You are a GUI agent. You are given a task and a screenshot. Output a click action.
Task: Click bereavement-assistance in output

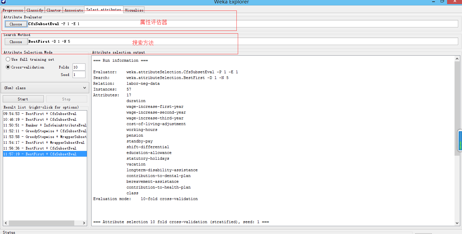(x=153, y=181)
